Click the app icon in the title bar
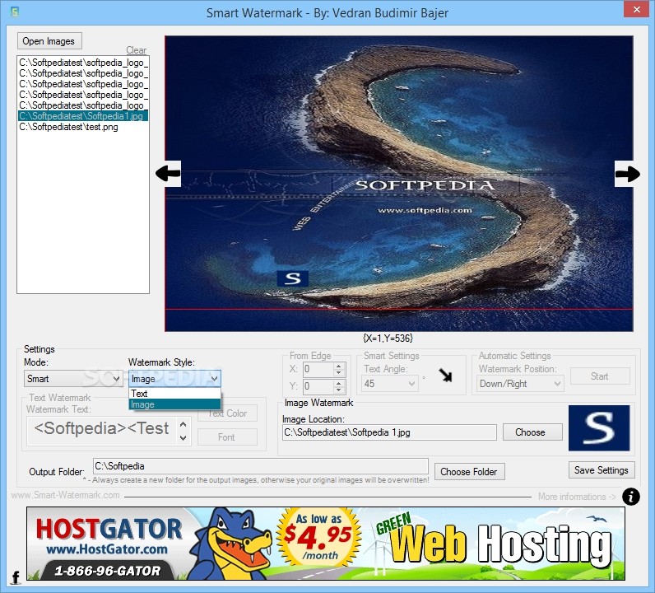Screen dimensions: 655x593 (x=15, y=12)
